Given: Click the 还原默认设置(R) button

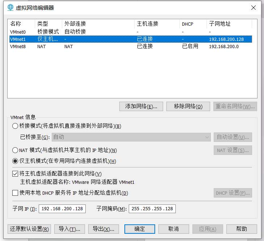Looking at the screenshot, I should 29,229.
